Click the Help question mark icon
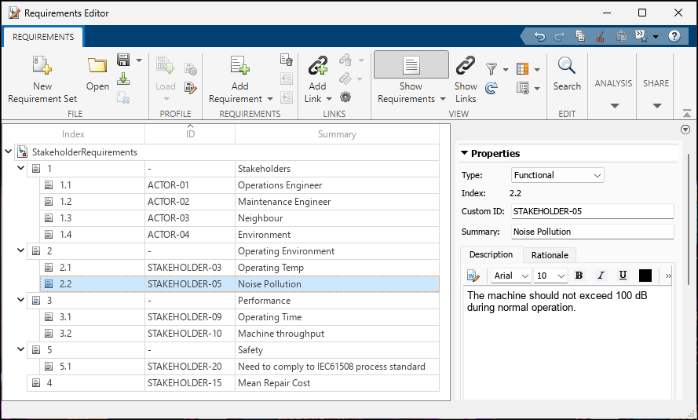Viewport: 698px width, 420px height. click(674, 36)
